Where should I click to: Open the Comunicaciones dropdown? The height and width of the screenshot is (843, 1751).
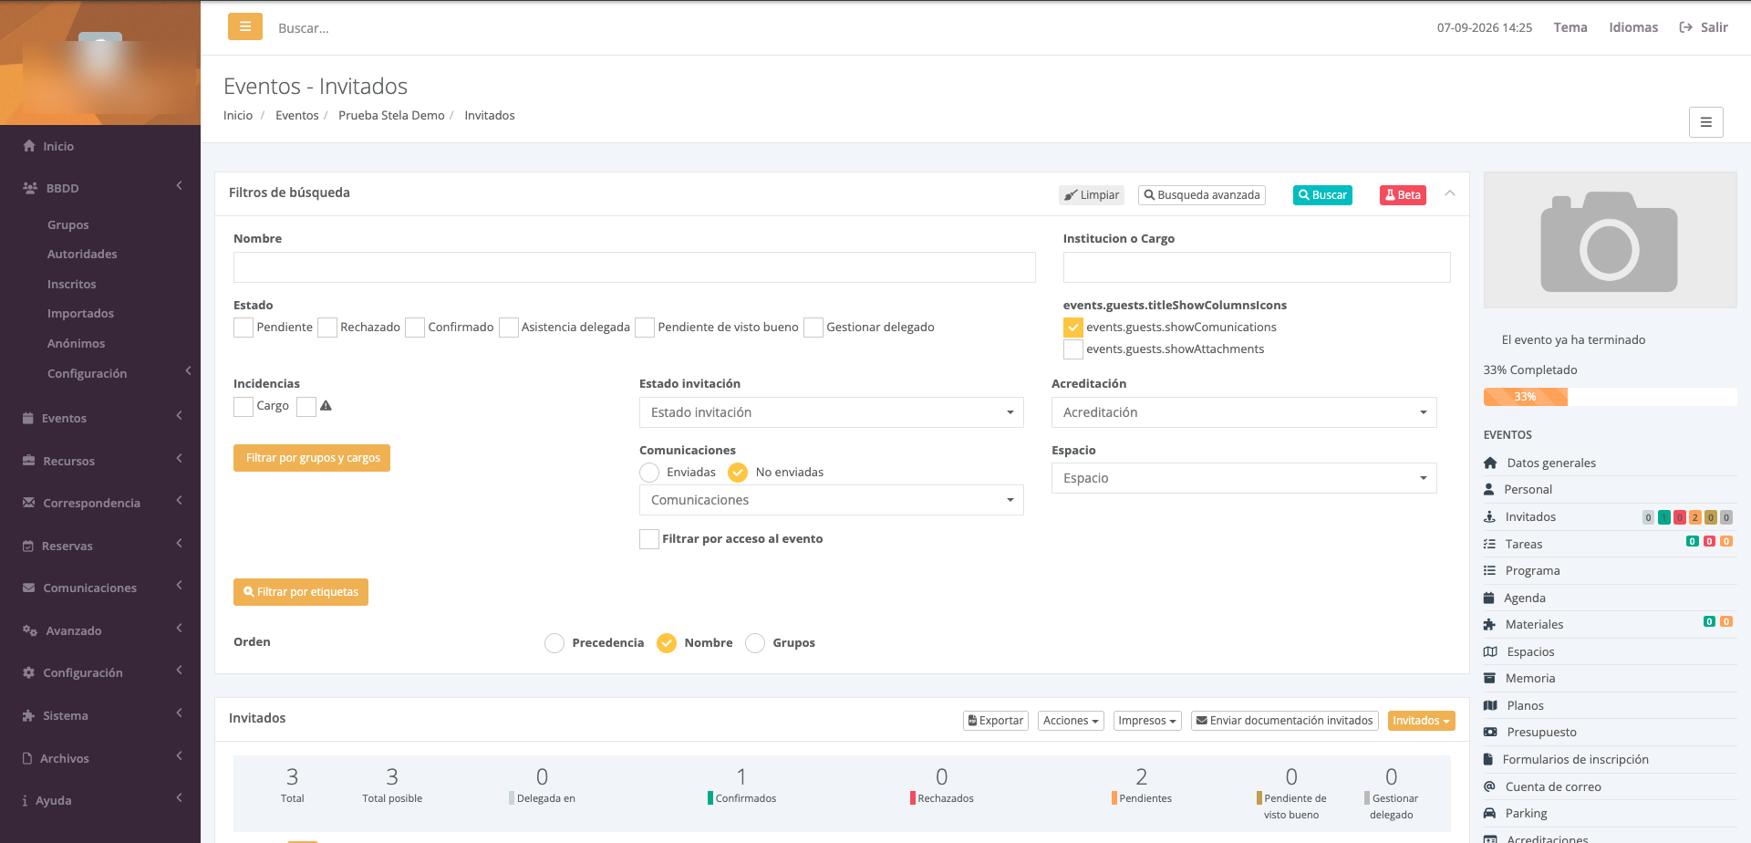click(x=831, y=500)
